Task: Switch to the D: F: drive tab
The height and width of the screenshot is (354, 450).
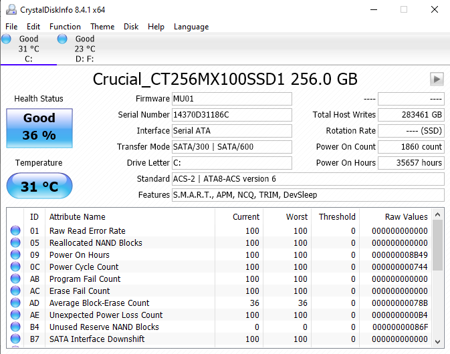Action: [x=85, y=49]
